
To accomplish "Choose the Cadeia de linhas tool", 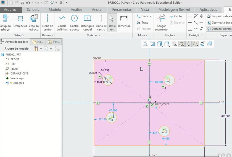I will tap(62, 23).
